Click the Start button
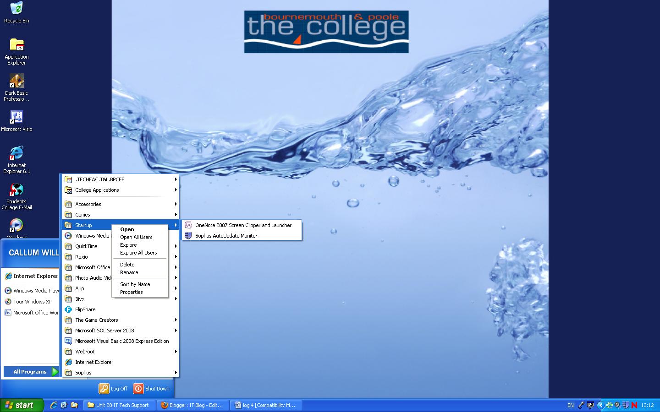The width and height of the screenshot is (660, 412). point(22,405)
